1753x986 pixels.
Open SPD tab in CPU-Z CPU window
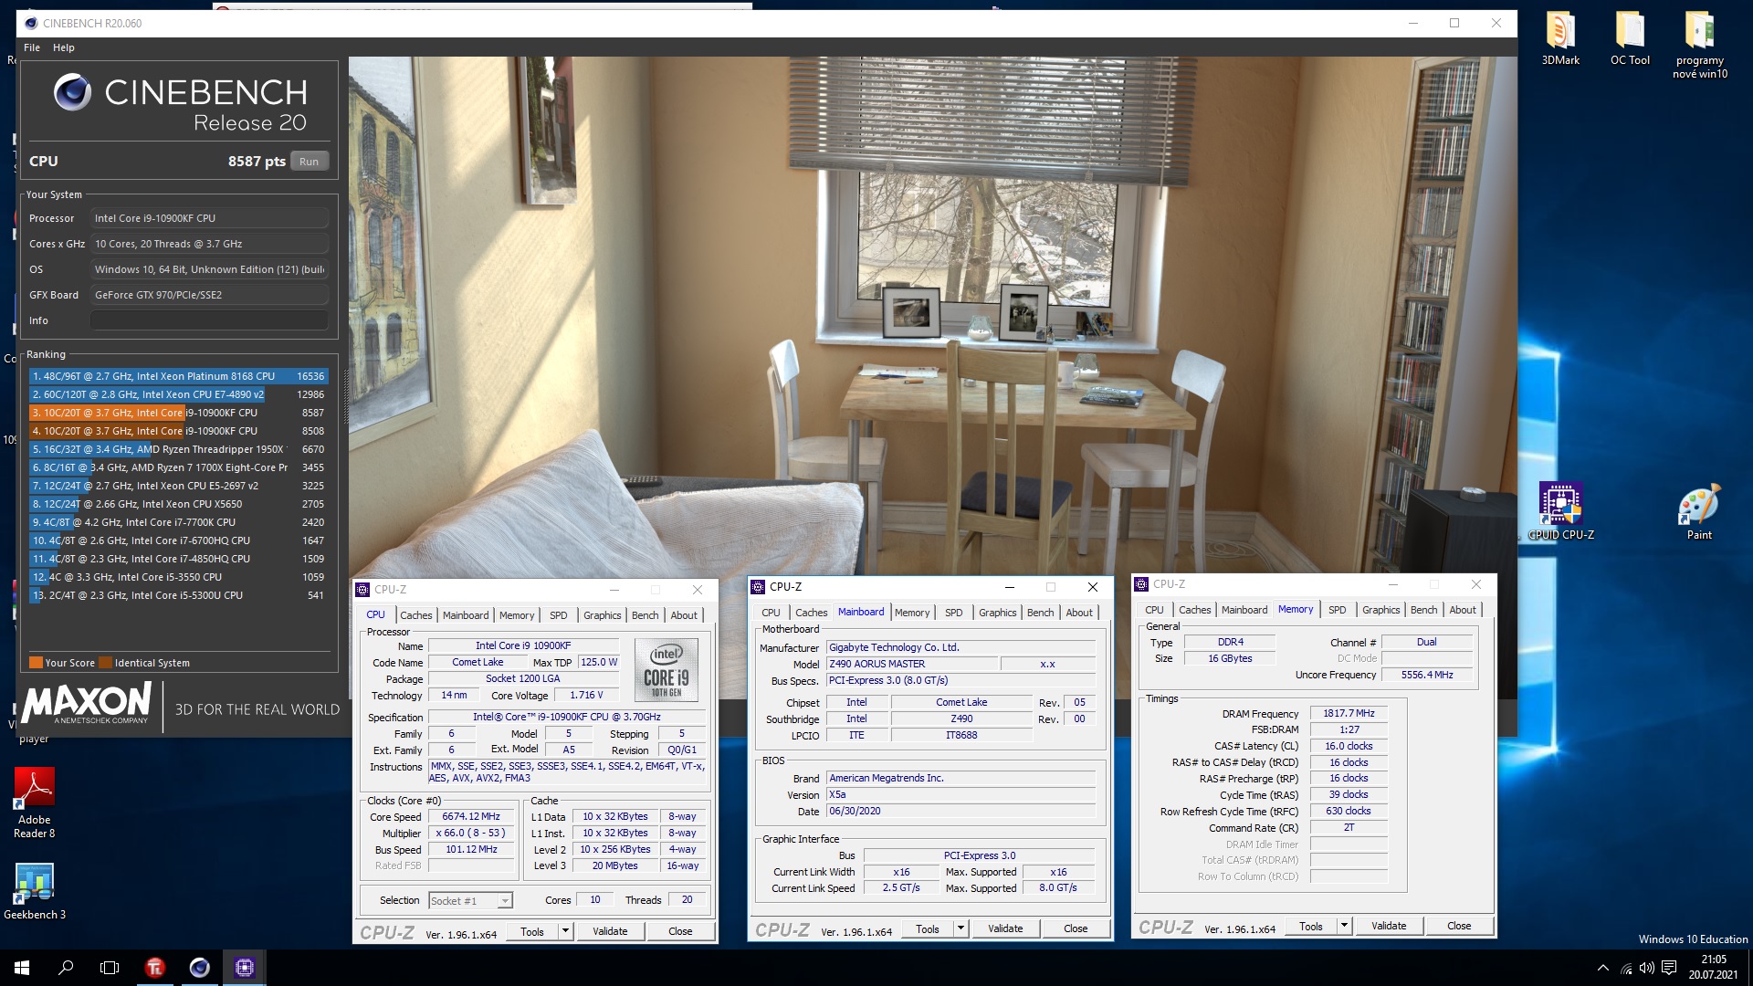pos(559,615)
